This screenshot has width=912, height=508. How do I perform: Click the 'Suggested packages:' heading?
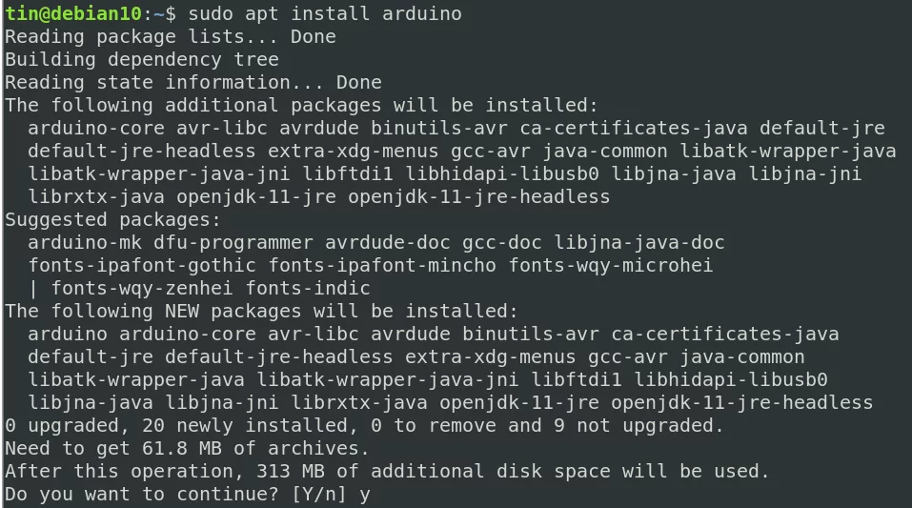point(112,219)
